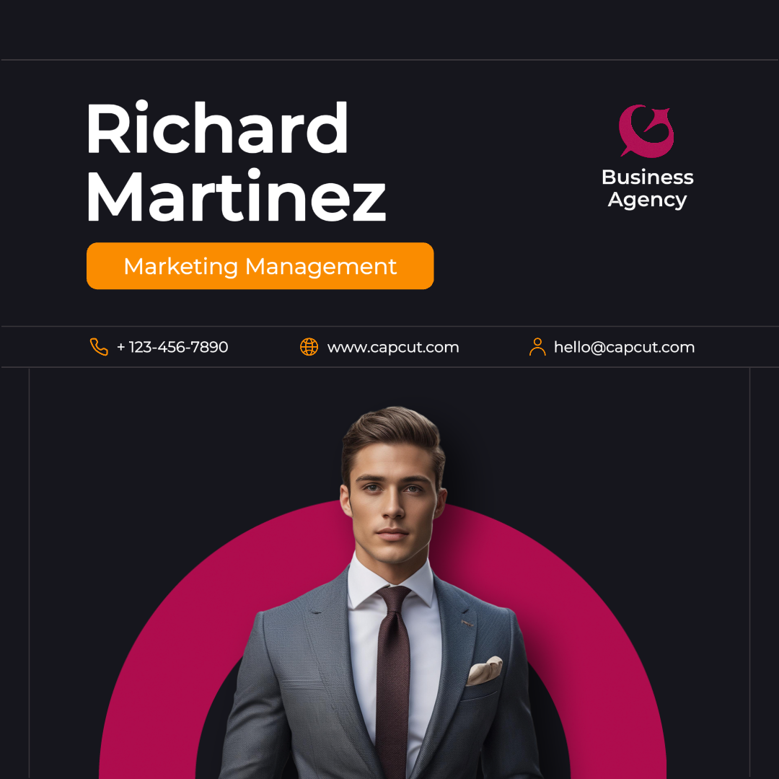Select the word Business in logo text

tap(647, 177)
